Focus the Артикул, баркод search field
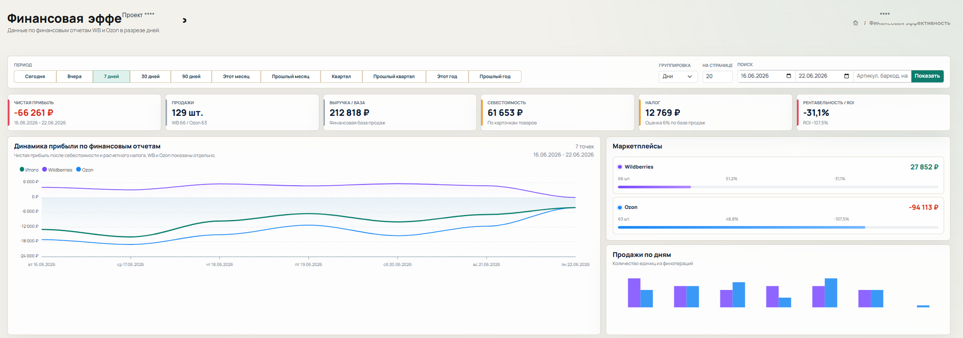This screenshot has width=963, height=338. (x=882, y=76)
